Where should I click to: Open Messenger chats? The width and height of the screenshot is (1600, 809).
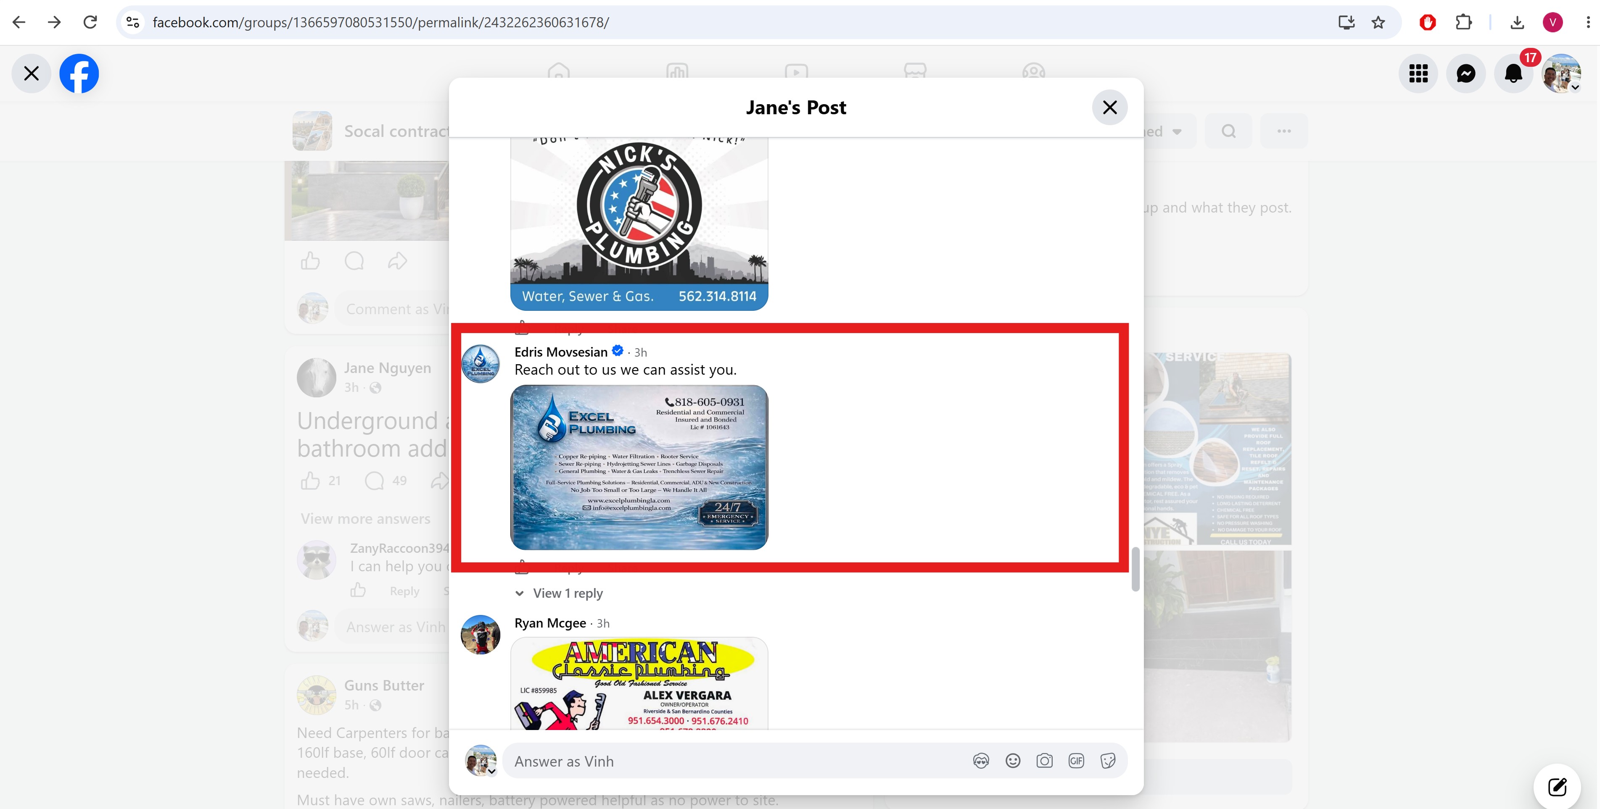(1466, 73)
